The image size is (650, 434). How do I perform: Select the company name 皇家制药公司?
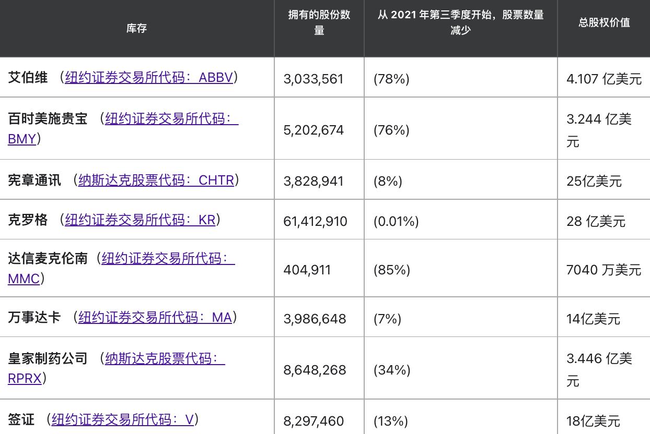48,358
